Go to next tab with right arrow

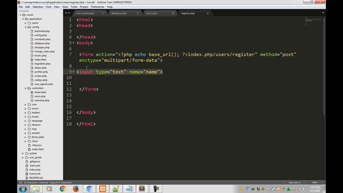pos(69,13)
